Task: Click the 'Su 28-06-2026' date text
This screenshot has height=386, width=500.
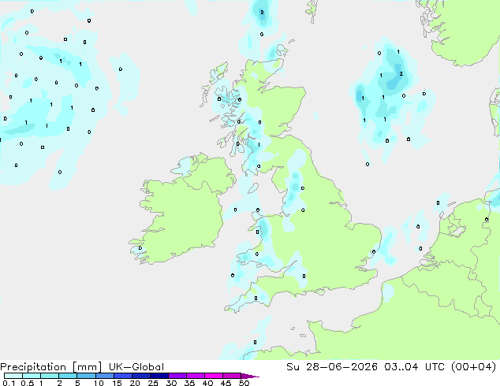Action: point(332,367)
